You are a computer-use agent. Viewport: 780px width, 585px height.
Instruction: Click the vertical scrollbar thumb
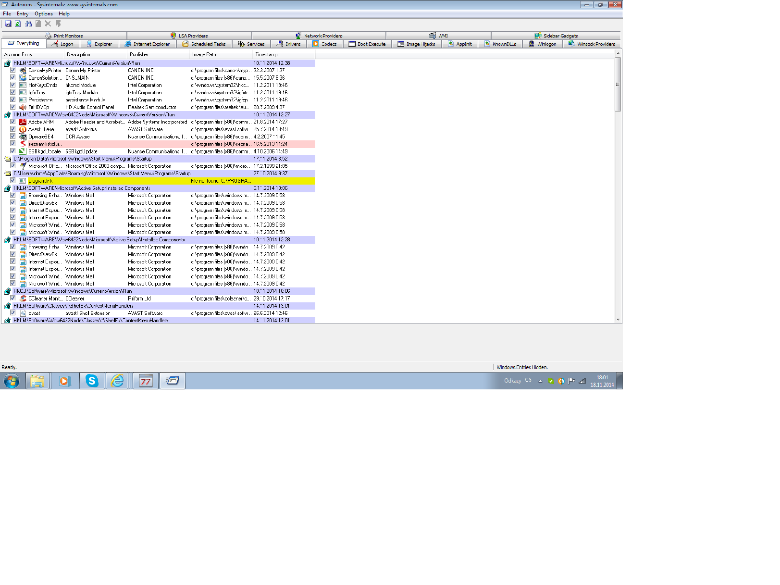tap(618, 85)
